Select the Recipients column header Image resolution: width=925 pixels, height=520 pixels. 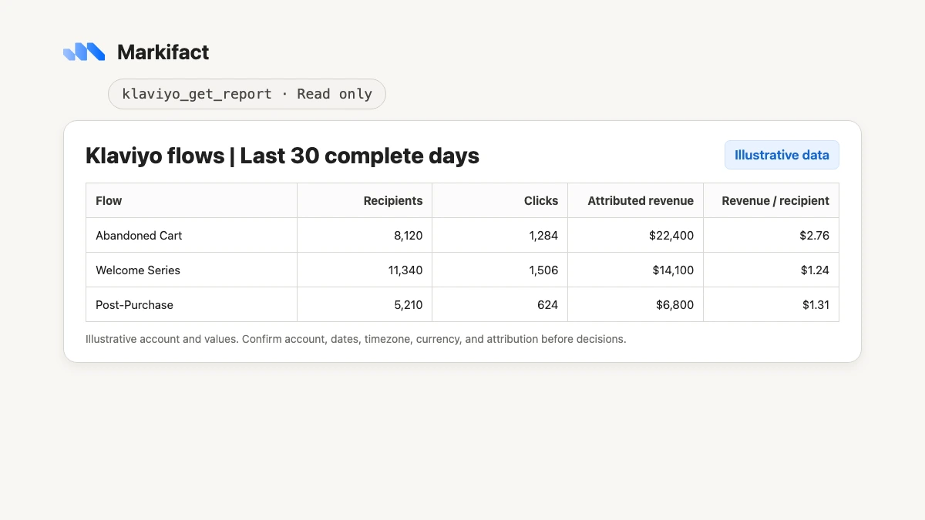click(365, 200)
